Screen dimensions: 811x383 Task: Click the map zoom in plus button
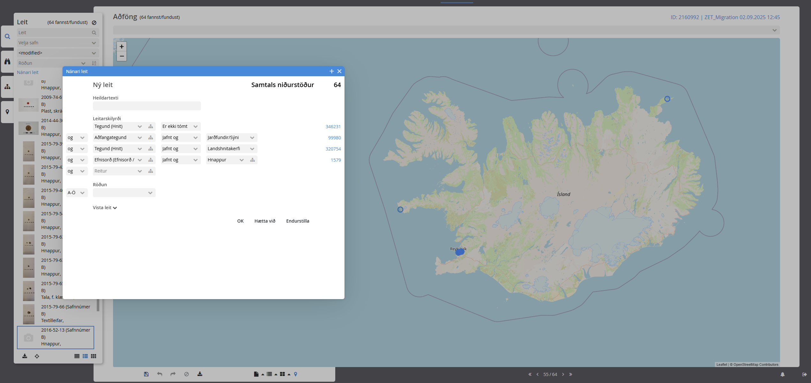pos(122,47)
